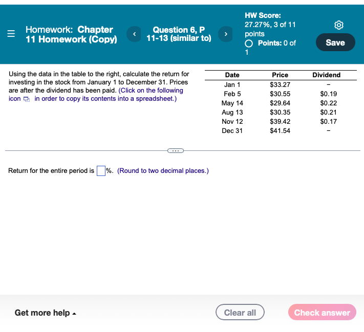Viewport: 364px width, 332px height.
Task: Click the copy-to-spreadsheet icon
Action: [x=27, y=99]
